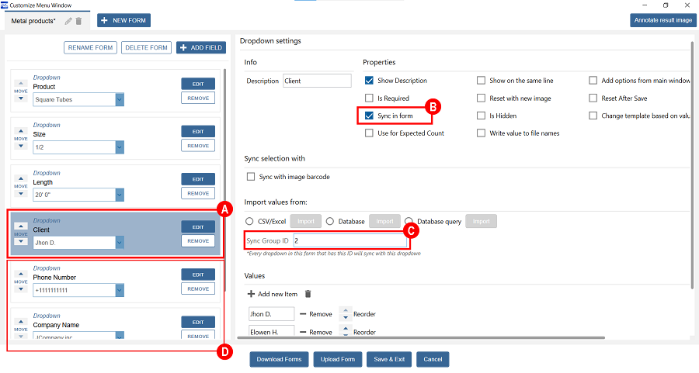The width and height of the screenshot is (699, 373).
Task: Click the reorder up arrow for Jhon D.
Action: (x=346, y=310)
